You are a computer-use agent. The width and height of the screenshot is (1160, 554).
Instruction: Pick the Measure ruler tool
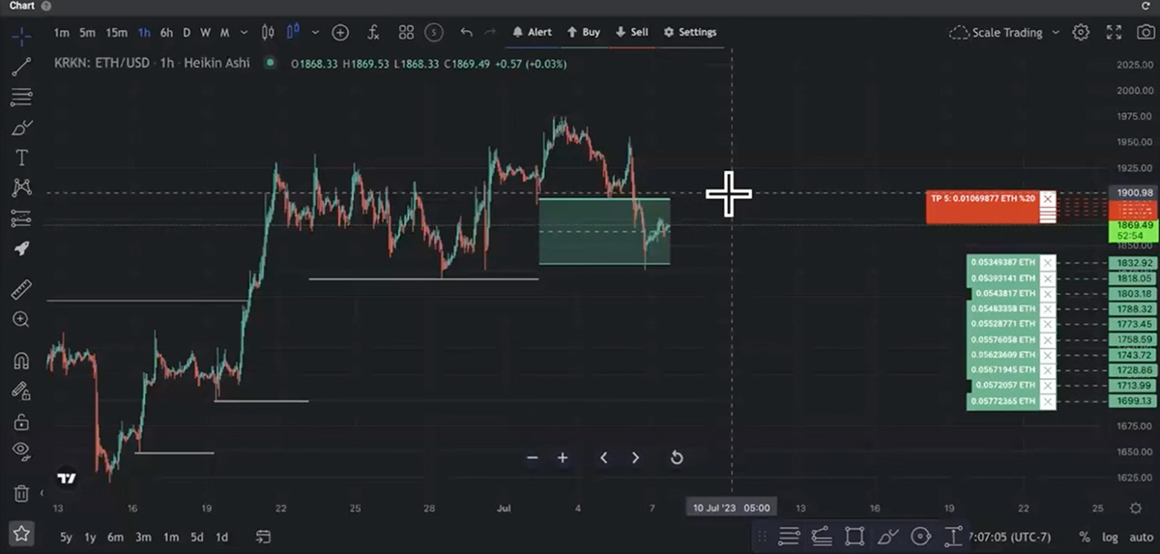tap(20, 289)
